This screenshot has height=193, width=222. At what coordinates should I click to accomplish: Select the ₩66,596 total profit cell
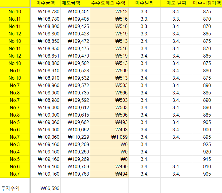(46, 189)
